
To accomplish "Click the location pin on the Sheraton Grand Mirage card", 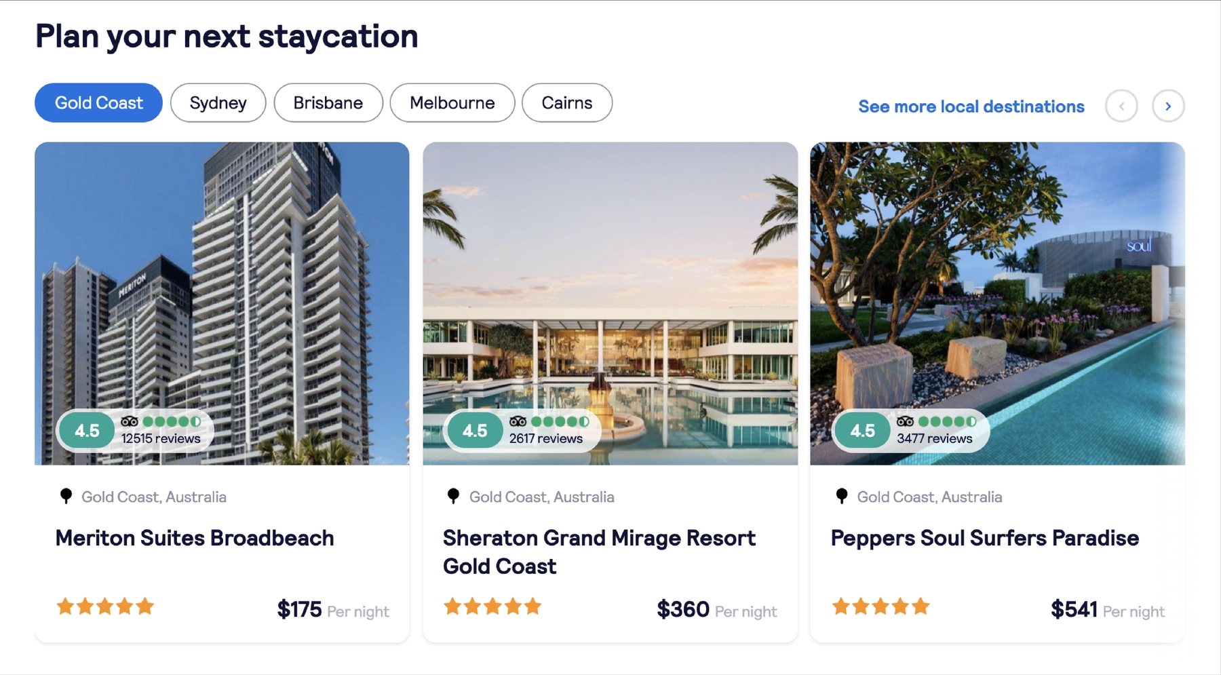I will click(454, 496).
